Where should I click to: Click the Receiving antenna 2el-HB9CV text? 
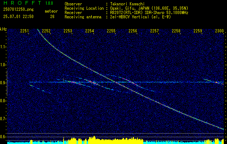140,17
